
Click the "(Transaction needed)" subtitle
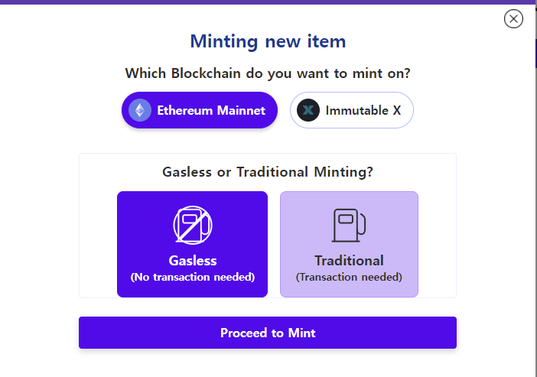pos(349,277)
